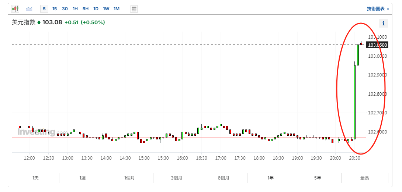Switch to area chart type
The width and height of the screenshot is (402, 192).
[29, 8]
